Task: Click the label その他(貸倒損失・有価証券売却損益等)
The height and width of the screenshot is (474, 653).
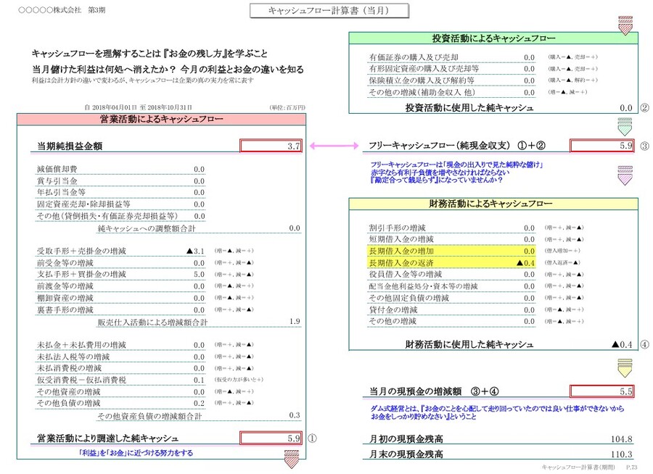Action: (x=107, y=216)
